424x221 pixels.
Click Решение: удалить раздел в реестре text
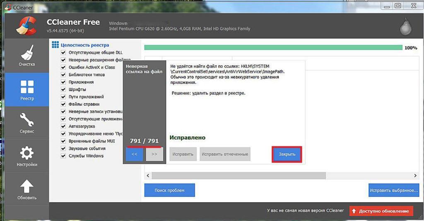(x=209, y=93)
